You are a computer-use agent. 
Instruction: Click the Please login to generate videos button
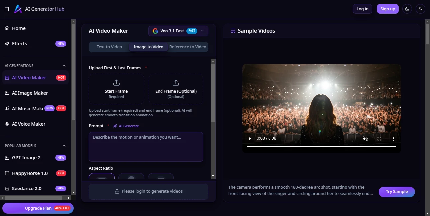point(149,191)
